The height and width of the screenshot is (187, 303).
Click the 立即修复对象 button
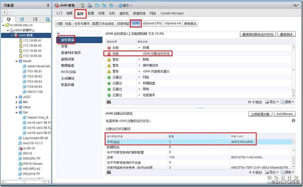click(260, 114)
